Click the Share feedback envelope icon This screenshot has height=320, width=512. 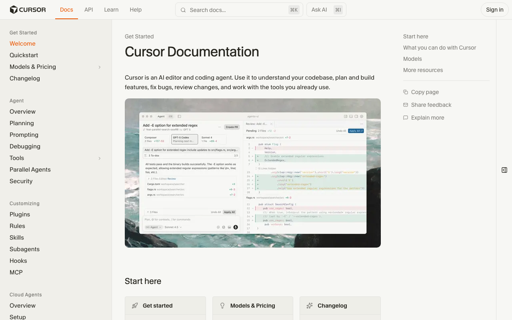pos(406,105)
